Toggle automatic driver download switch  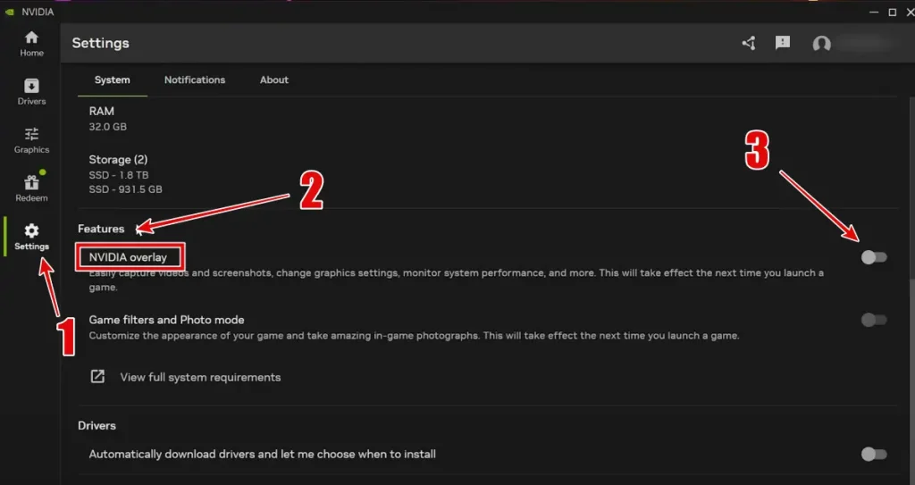pyautogui.click(x=874, y=454)
